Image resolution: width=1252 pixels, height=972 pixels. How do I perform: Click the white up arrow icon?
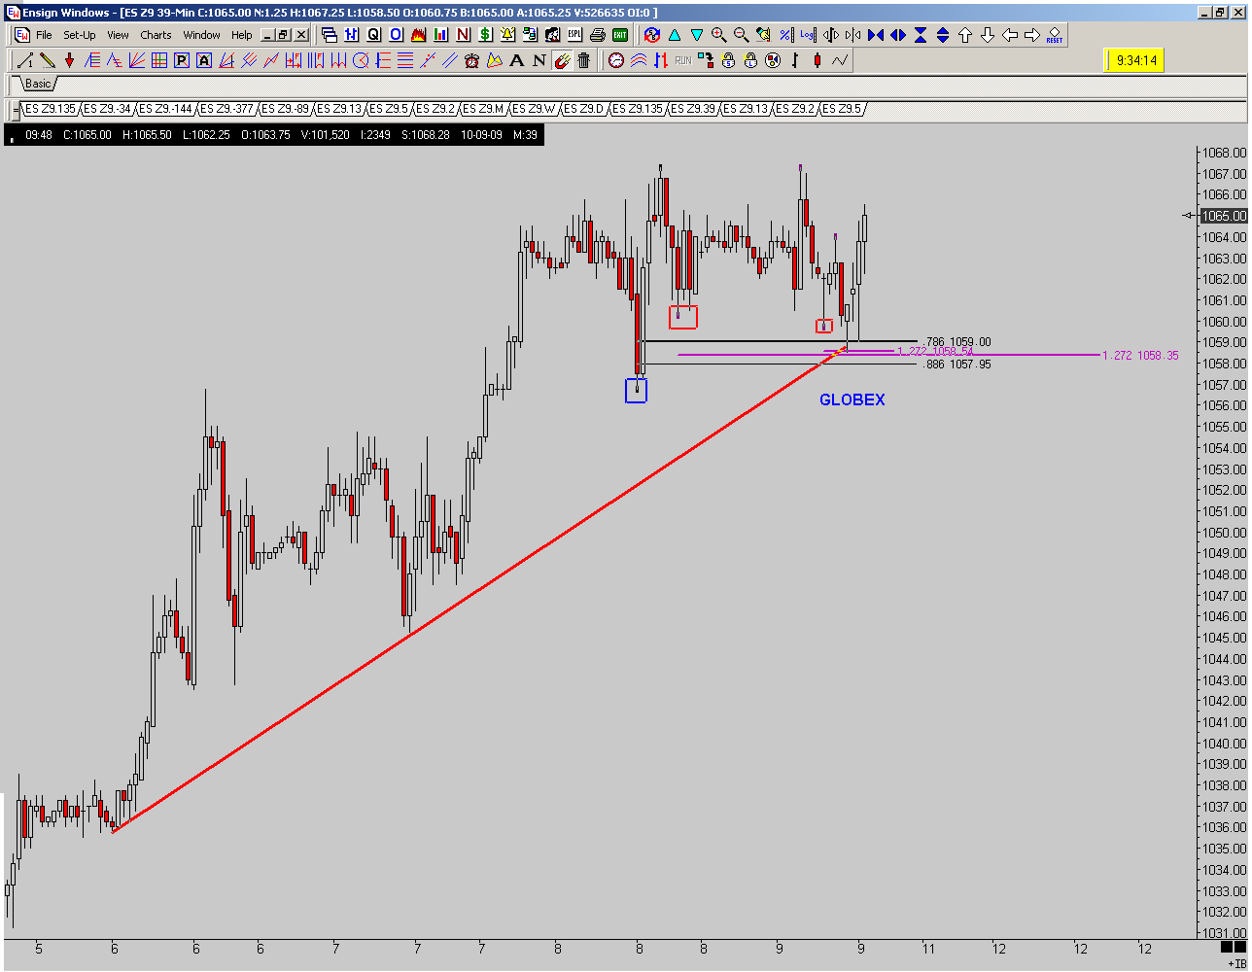pos(965,35)
